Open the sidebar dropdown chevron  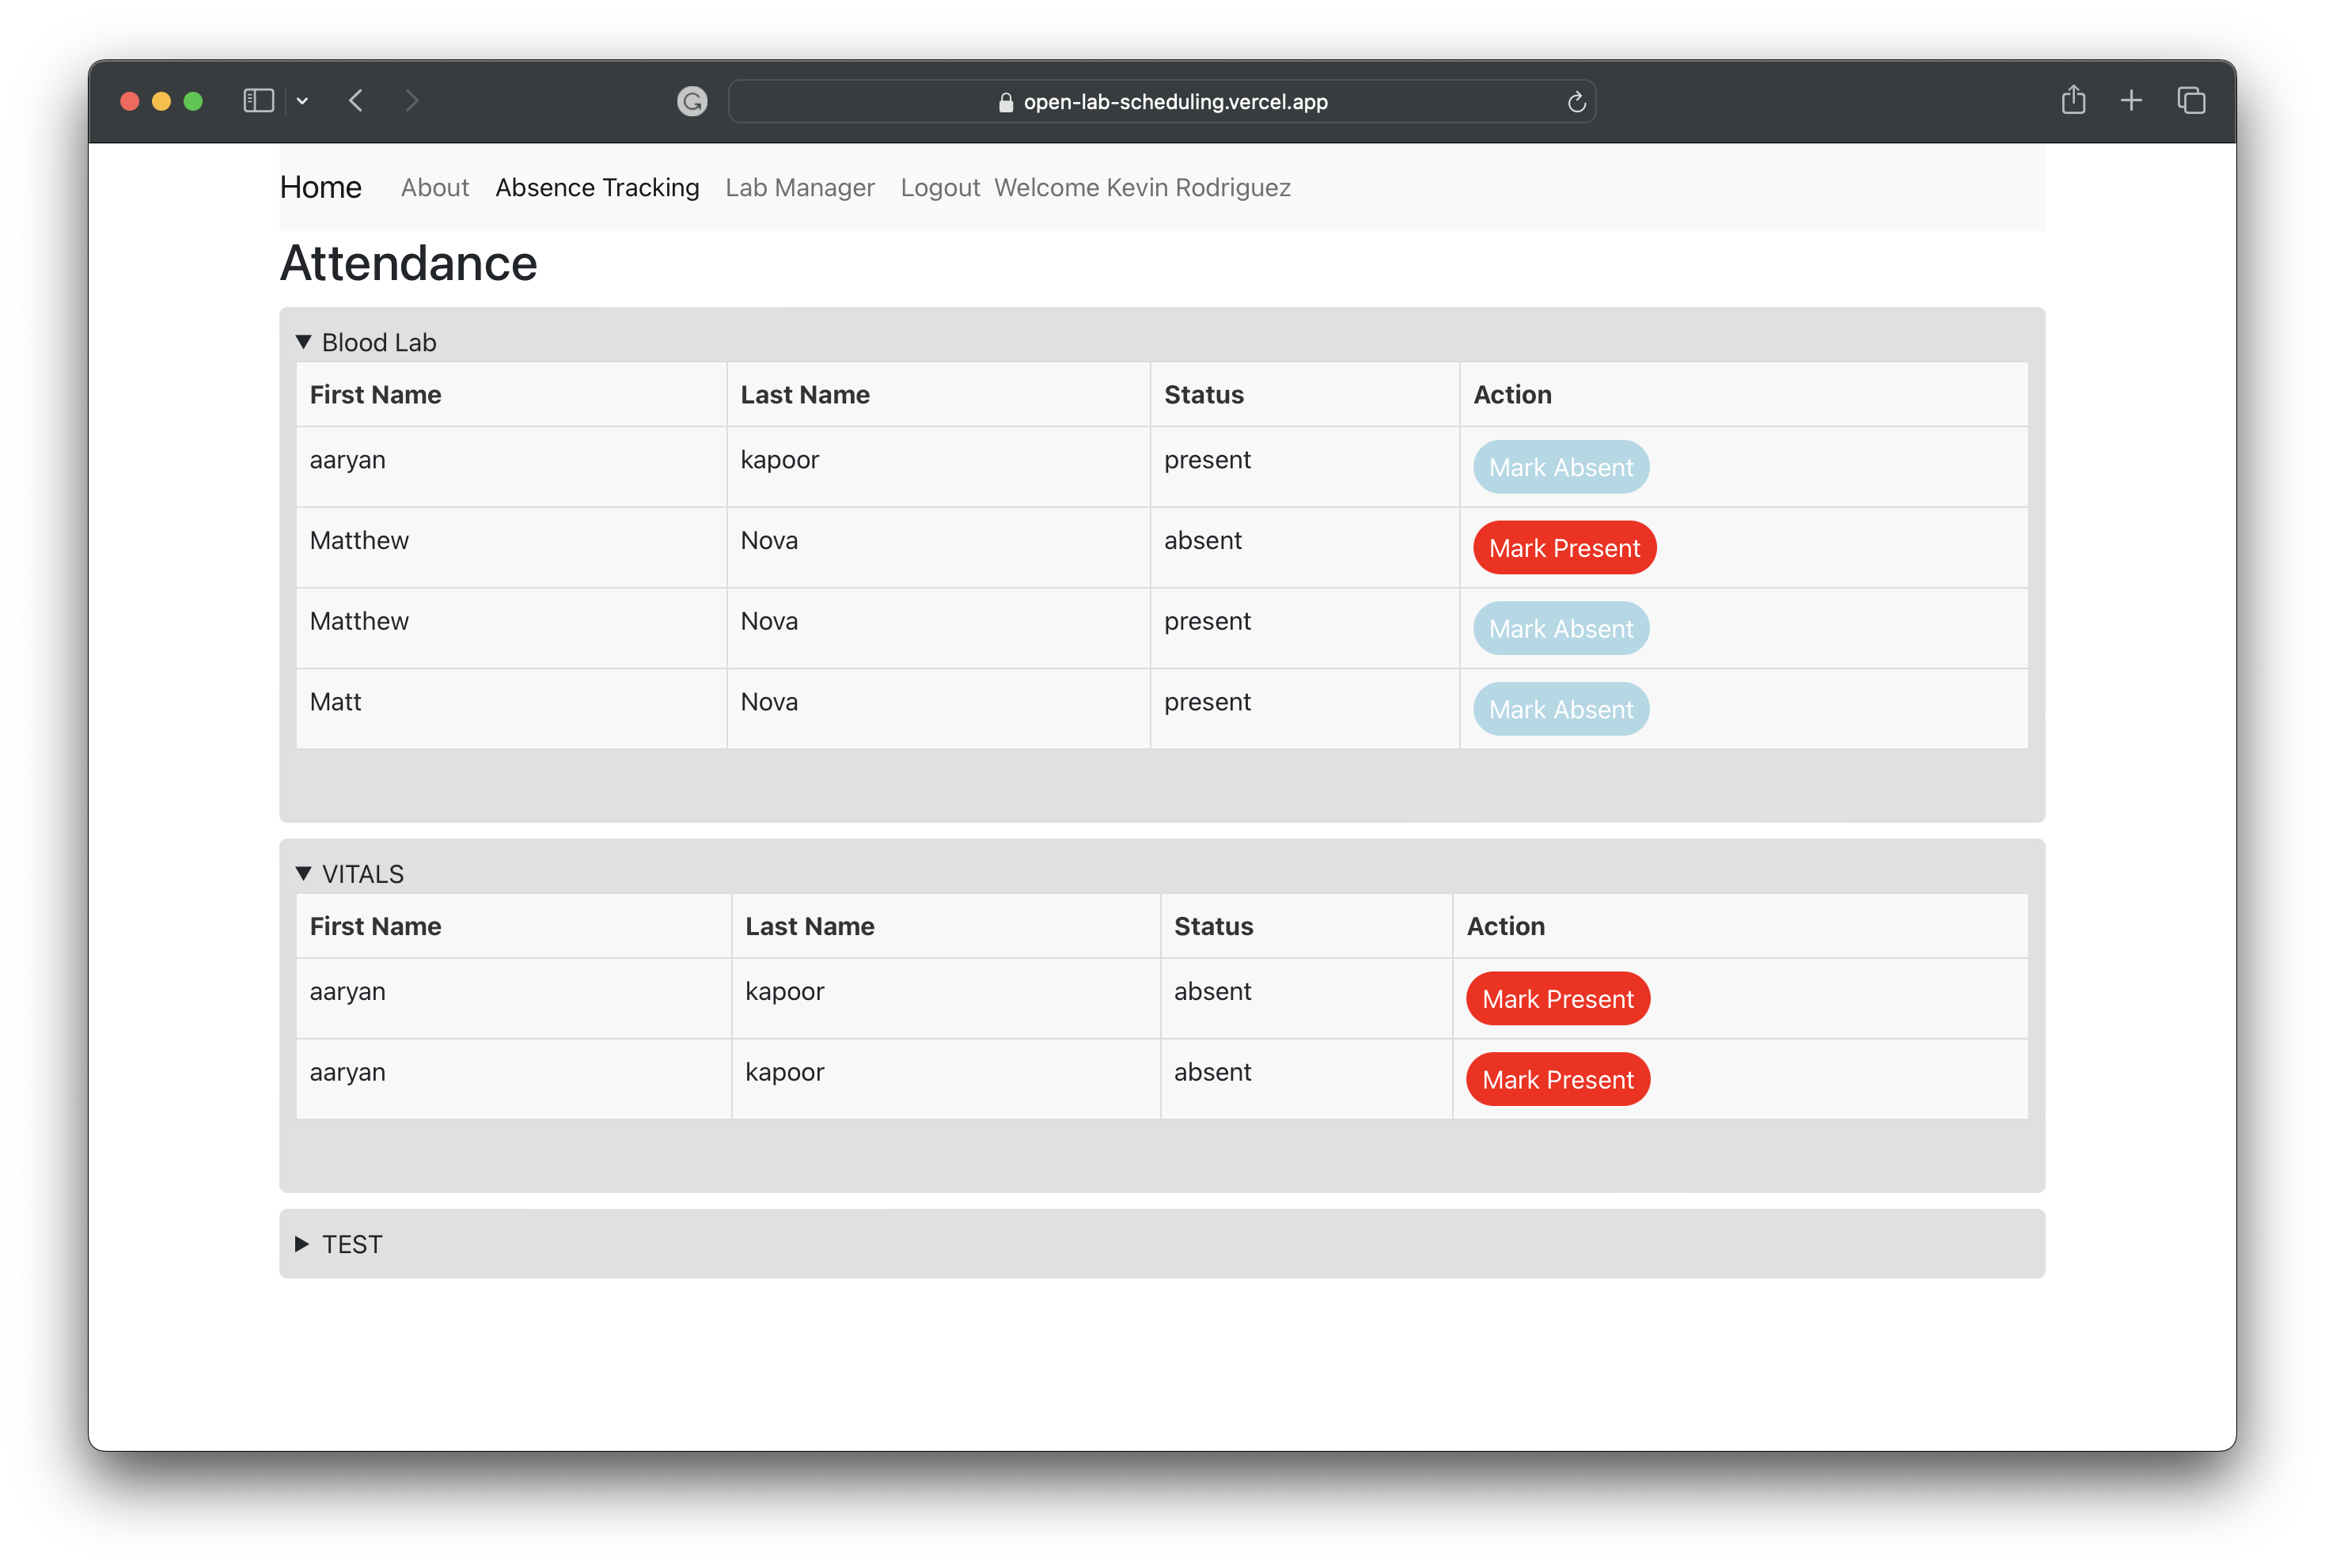[302, 101]
